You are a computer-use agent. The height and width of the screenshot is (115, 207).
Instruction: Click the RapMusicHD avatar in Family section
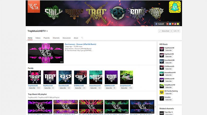50,77
